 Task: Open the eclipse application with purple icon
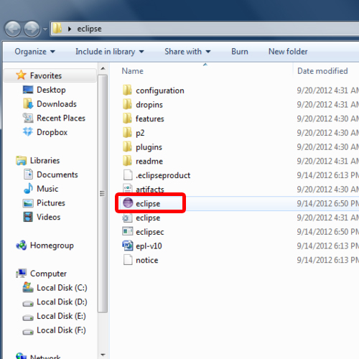click(128, 203)
